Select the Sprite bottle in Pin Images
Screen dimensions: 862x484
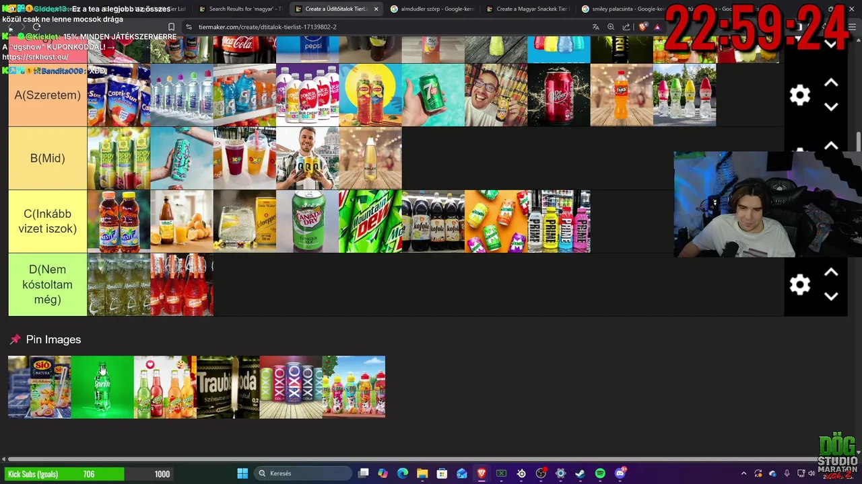pos(102,387)
